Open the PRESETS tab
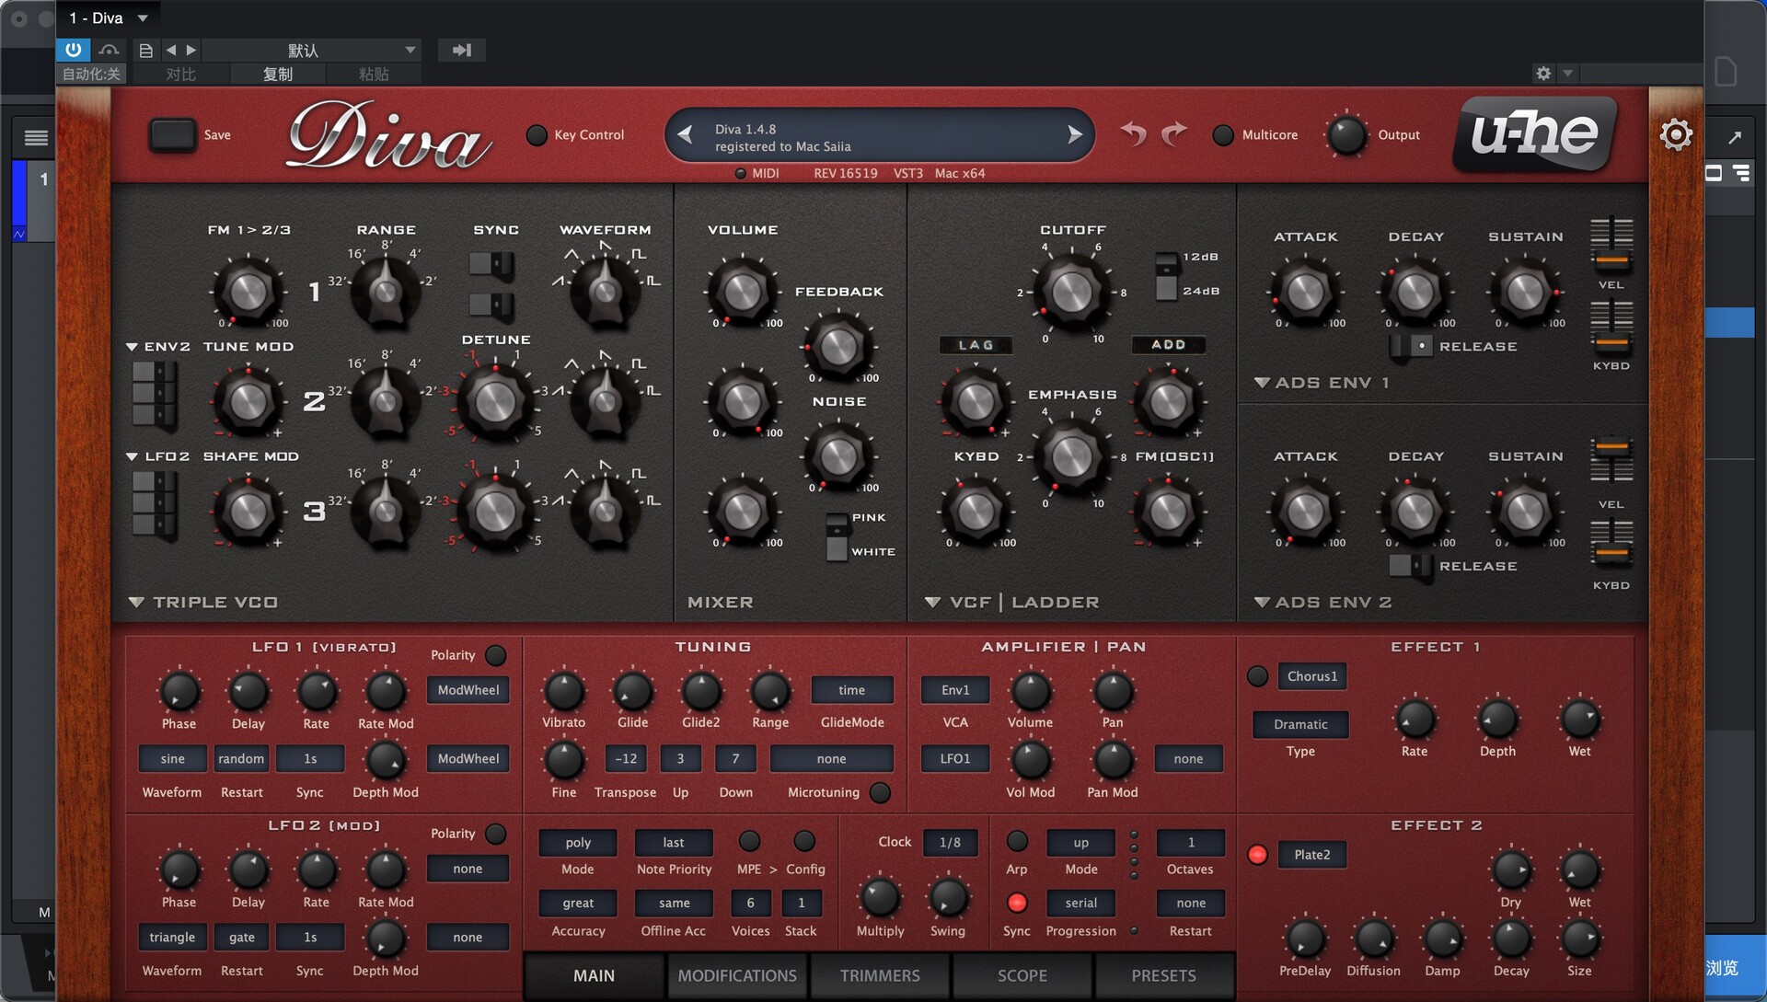1767x1002 pixels. pyautogui.click(x=1163, y=975)
